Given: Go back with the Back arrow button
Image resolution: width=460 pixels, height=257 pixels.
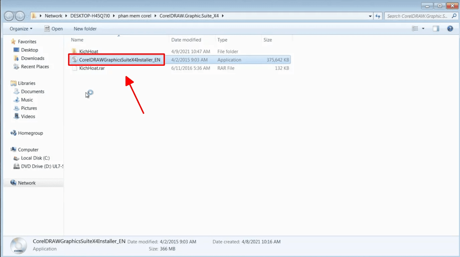Looking at the screenshot, I should click(9, 16).
